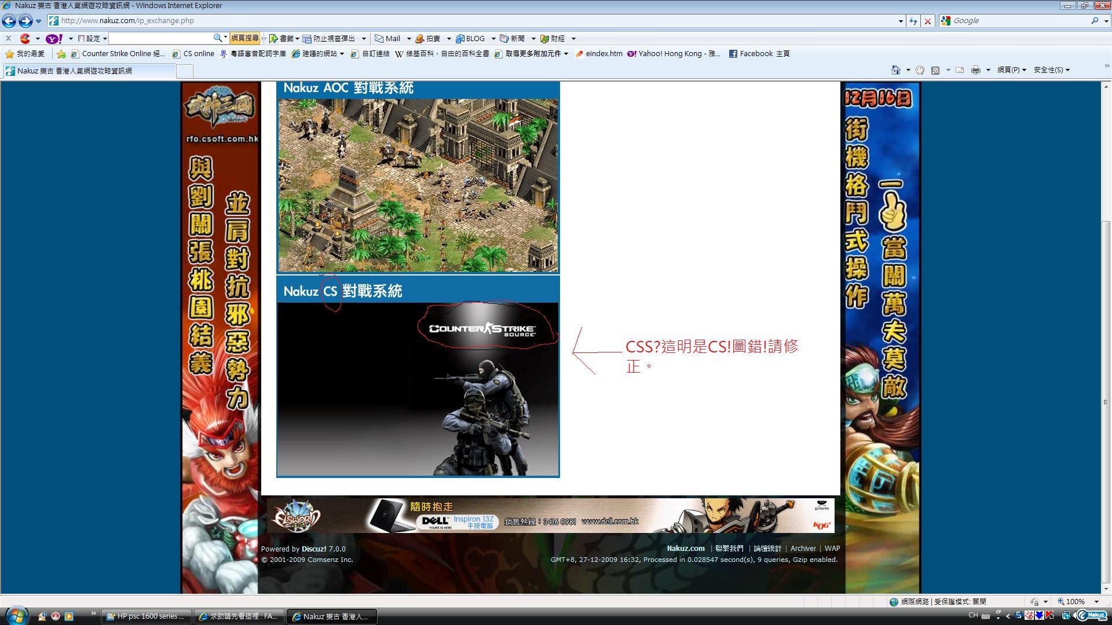Open BLOG from the Yahoo toolbar

[x=470, y=39]
